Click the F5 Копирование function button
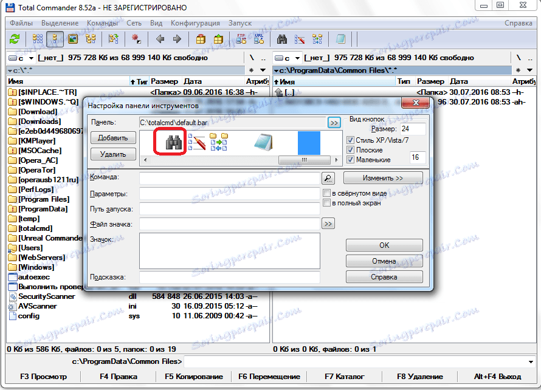 point(194,377)
